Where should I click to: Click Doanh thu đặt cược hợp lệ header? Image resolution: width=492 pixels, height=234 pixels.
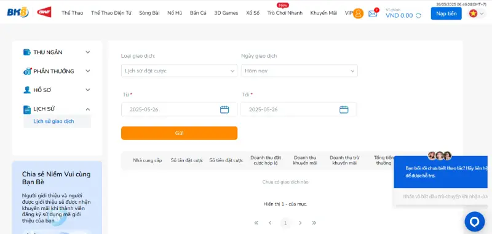point(266,160)
